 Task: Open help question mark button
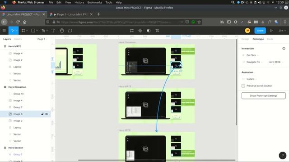tap(283, 155)
